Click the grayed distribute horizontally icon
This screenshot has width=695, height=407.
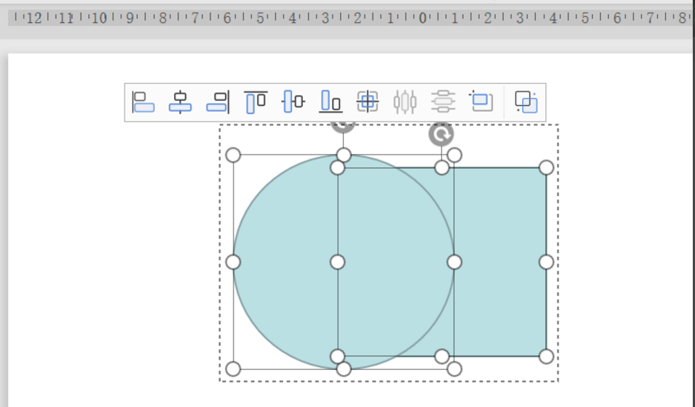click(405, 102)
